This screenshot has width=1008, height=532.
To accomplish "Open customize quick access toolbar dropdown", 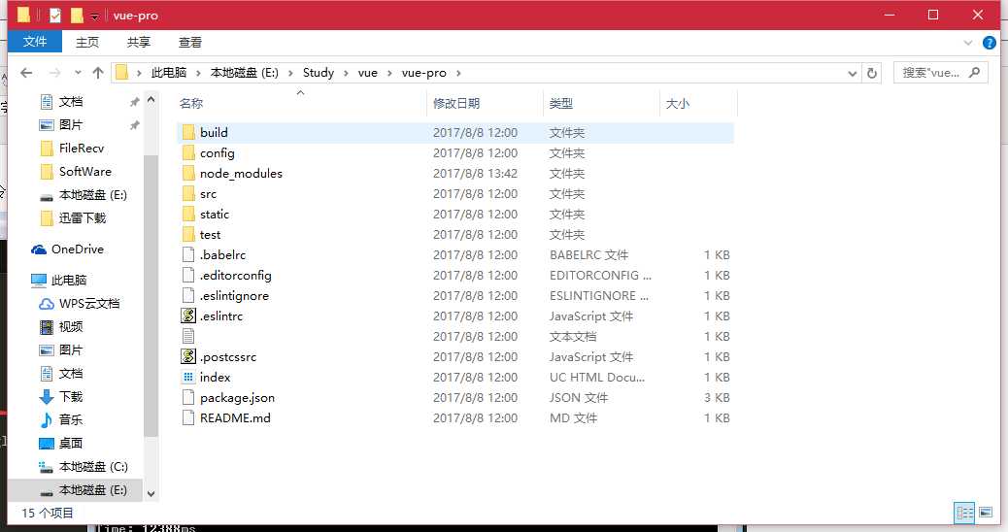I will point(94,17).
